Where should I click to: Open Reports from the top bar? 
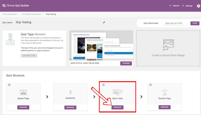coord(174,6)
